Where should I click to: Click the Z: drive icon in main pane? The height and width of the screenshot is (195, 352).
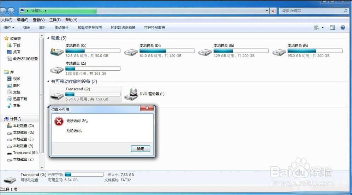(x=57, y=70)
